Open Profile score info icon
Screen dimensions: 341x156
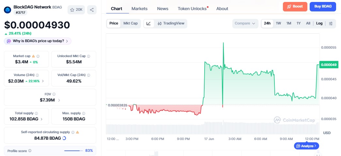pos(30,150)
